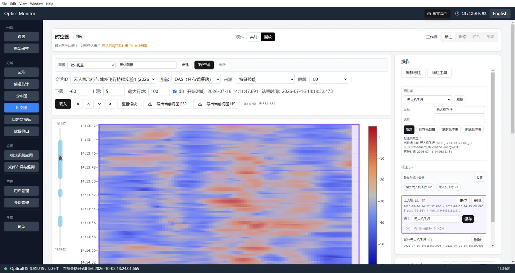This screenshot has height=273, width=515.
Task: Click the clock icon beside the time
Action: pyautogui.click(x=457, y=14)
